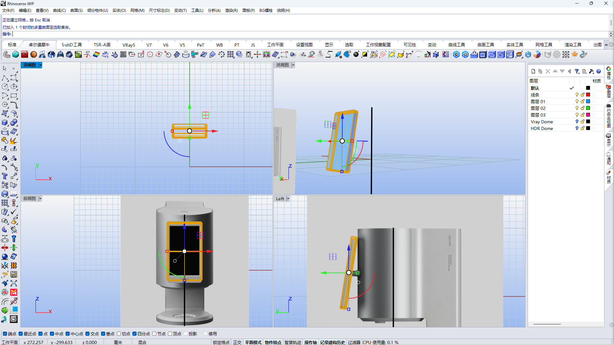
Task: Enable the 切点 tangent snap checkbox
Action: [119, 334]
